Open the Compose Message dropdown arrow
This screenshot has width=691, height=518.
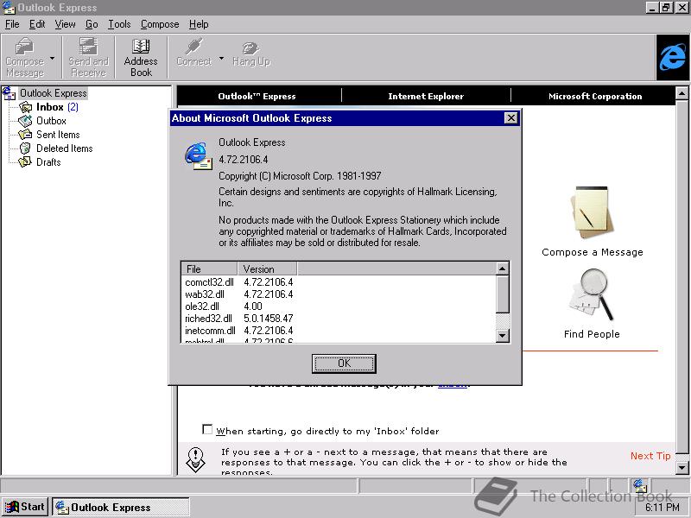(53, 58)
